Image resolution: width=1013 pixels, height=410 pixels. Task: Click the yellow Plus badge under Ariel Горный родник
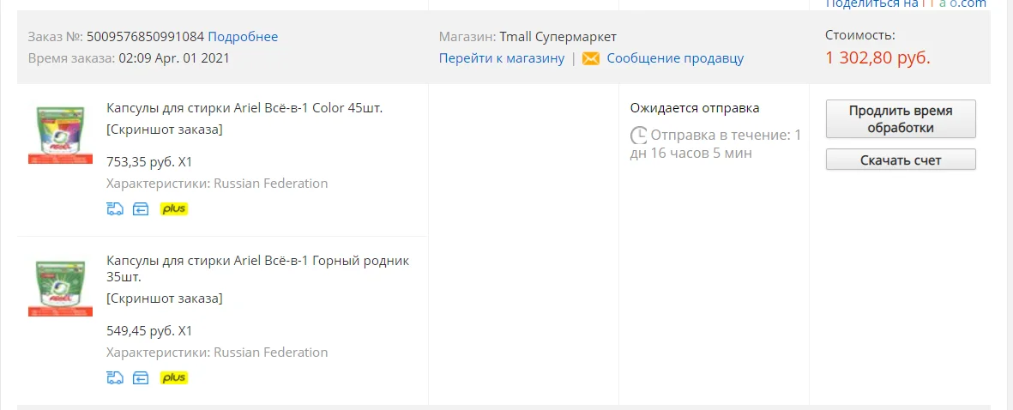pyautogui.click(x=174, y=377)
